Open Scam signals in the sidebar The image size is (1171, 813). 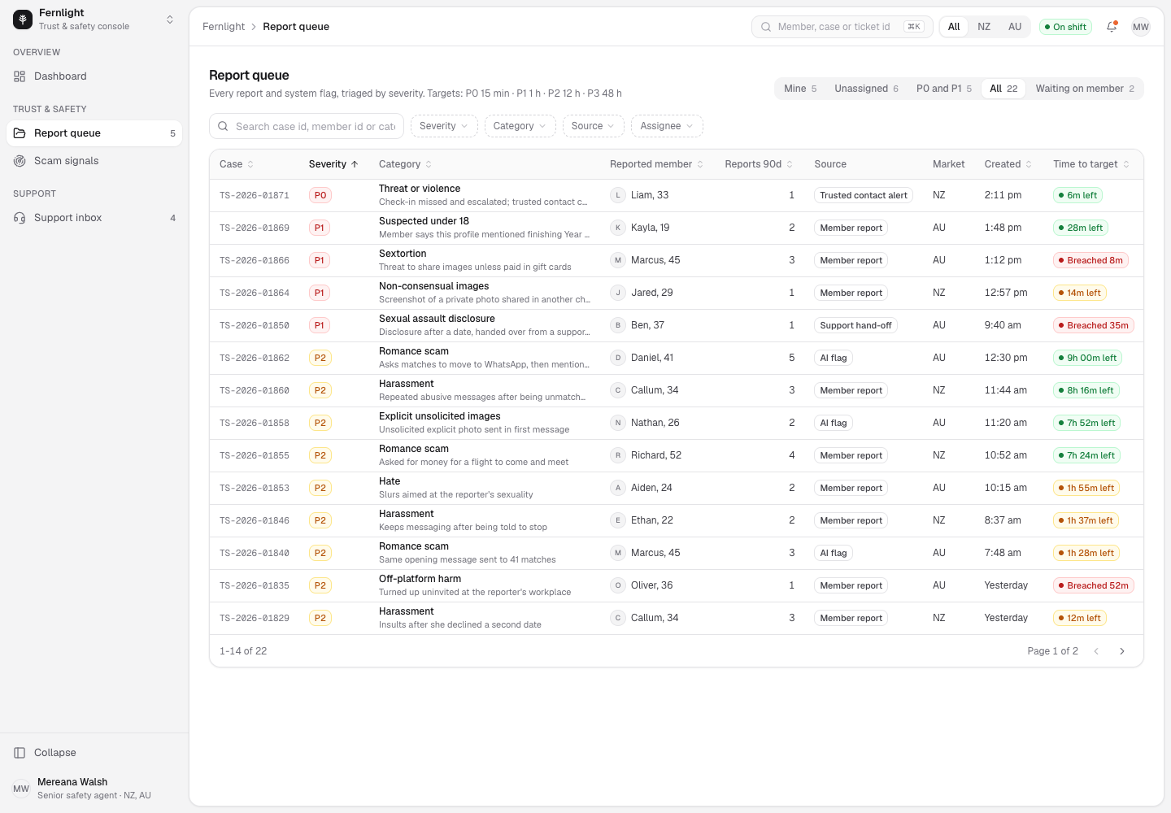coord(94,161)
